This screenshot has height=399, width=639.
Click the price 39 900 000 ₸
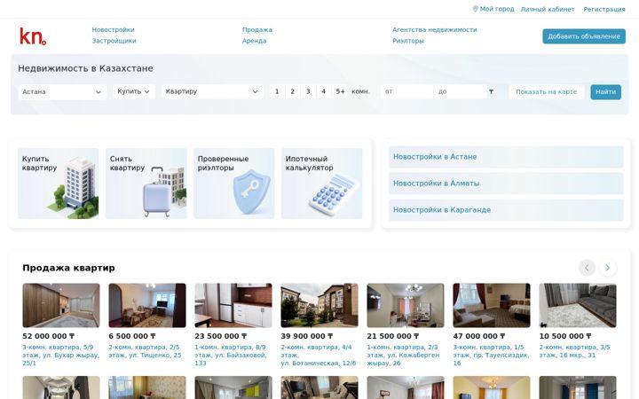coord(307,336)
